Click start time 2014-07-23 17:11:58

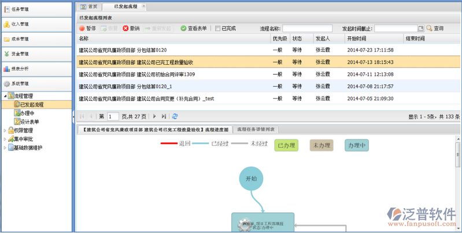371,50
